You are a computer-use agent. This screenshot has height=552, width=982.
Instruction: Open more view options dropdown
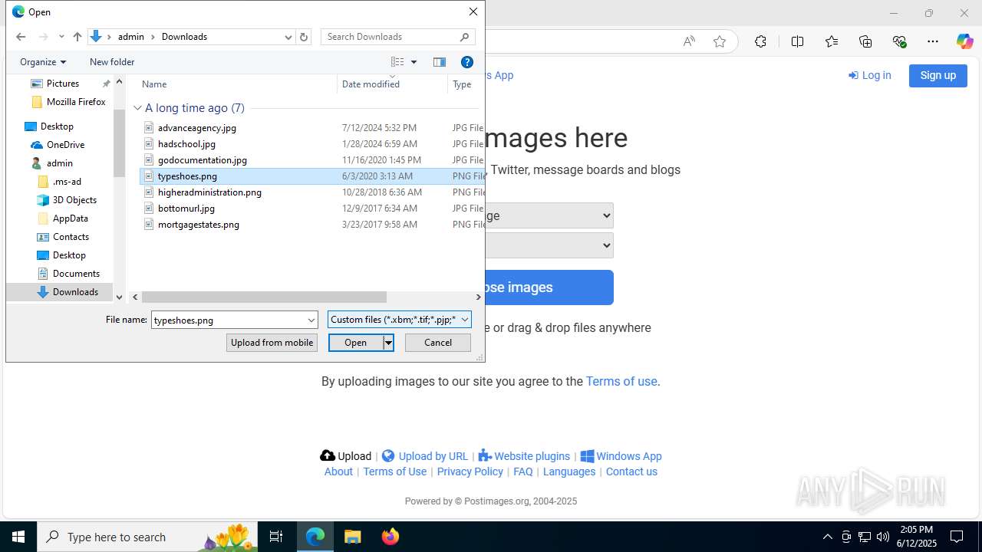click(414, 62)
